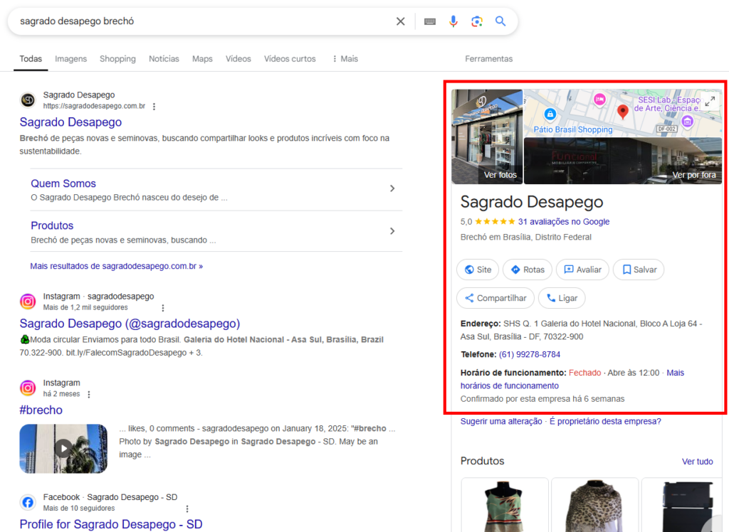
Task: Start voice search with the microphone icon
Action: tap(453, 21)
